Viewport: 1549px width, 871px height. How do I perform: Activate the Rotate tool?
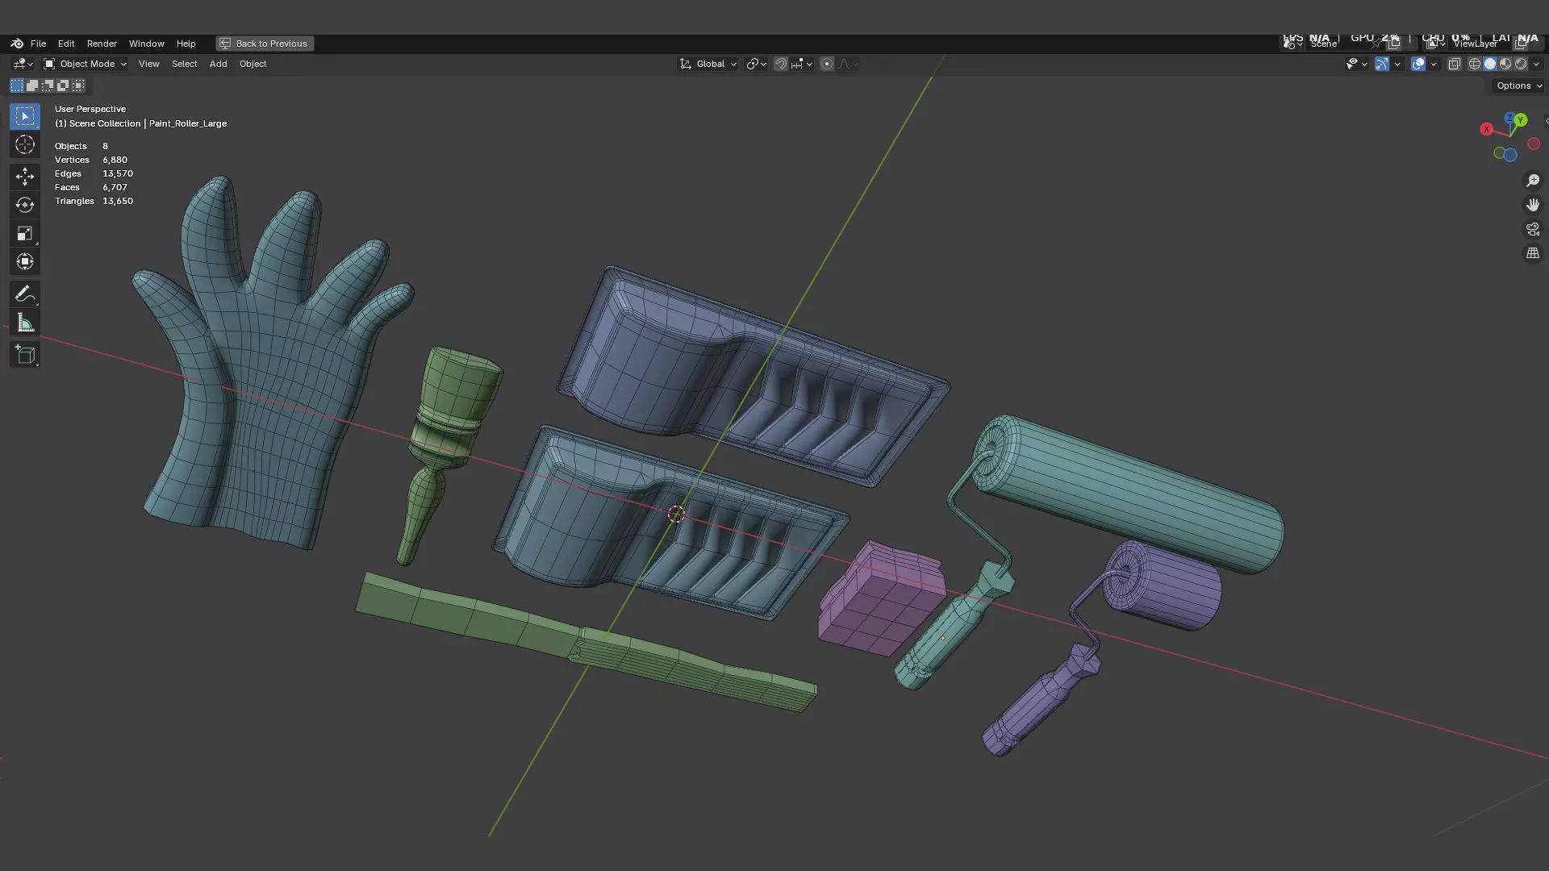pos(25,205)
